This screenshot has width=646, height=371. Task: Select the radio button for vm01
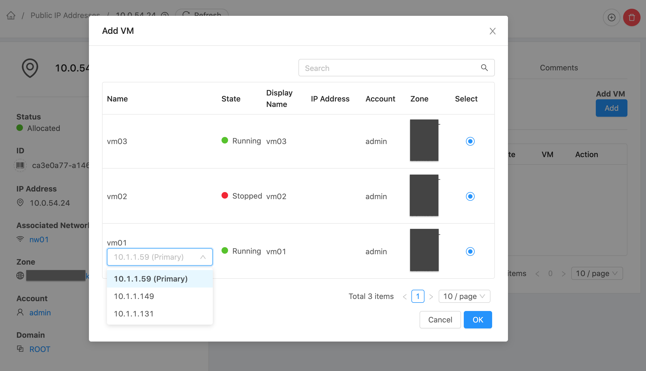click(470, 252)
